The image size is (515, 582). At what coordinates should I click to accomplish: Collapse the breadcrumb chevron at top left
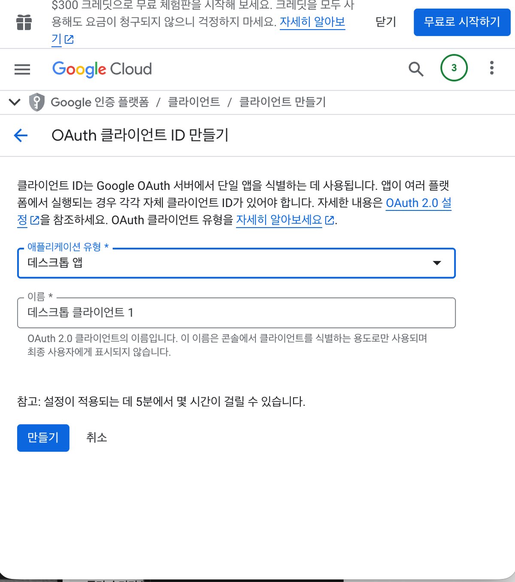click(14, 102)
